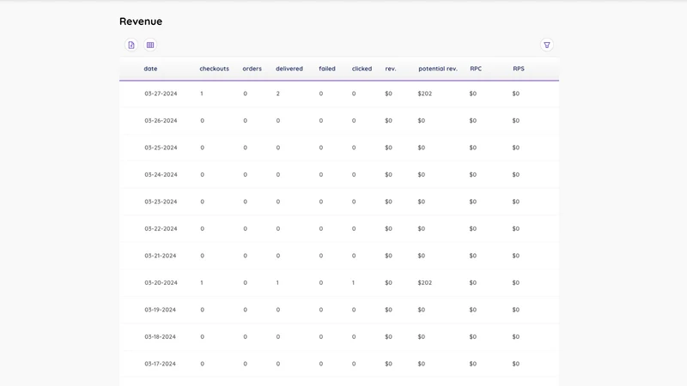Click the Revenue heading

point(141,21)
